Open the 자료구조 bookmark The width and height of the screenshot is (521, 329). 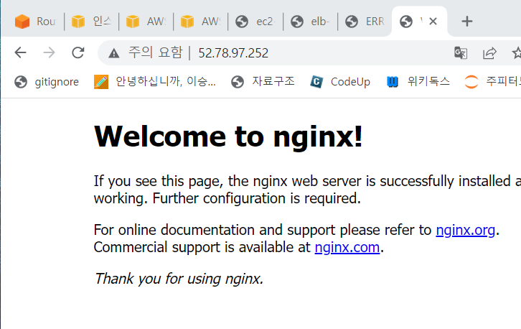pos(263,82)
